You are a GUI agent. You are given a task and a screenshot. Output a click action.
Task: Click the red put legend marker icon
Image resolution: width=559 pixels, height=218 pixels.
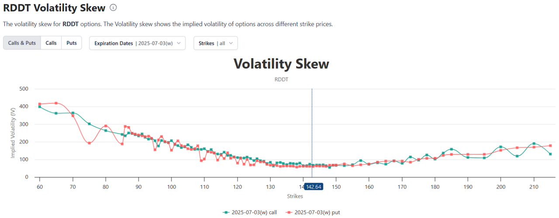click(x=289, y=212)
